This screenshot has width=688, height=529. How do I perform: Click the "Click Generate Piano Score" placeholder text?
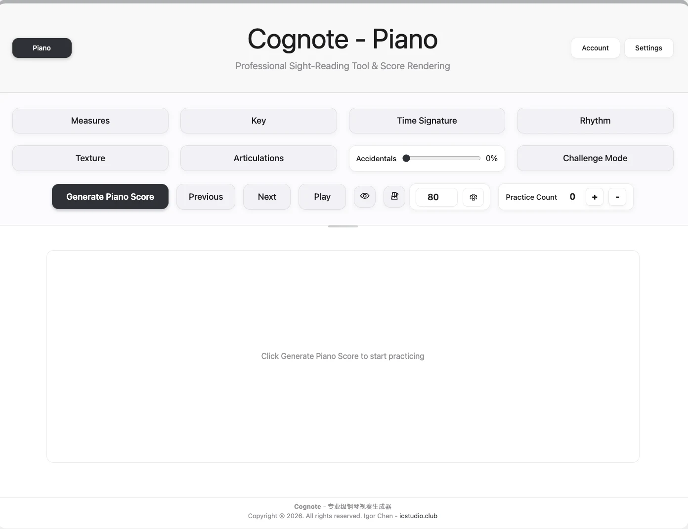coord(343,356)
